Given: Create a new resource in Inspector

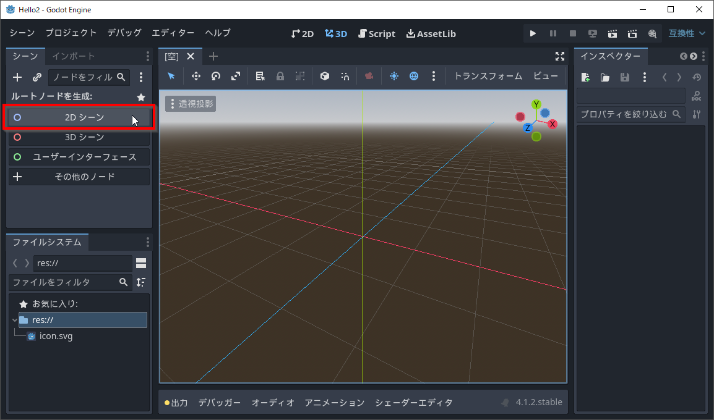Looking at the screenshot, I should pos(585,77).
